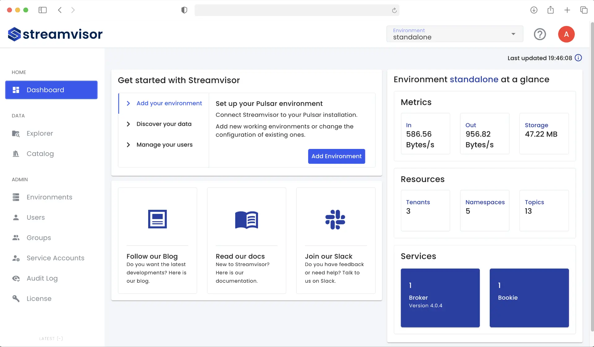Click the browser share icon

point(550,10)
